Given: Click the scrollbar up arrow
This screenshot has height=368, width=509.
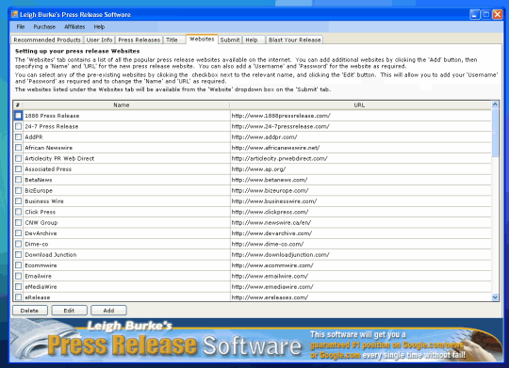Looking at the screenshot, I should coord(495,104).
